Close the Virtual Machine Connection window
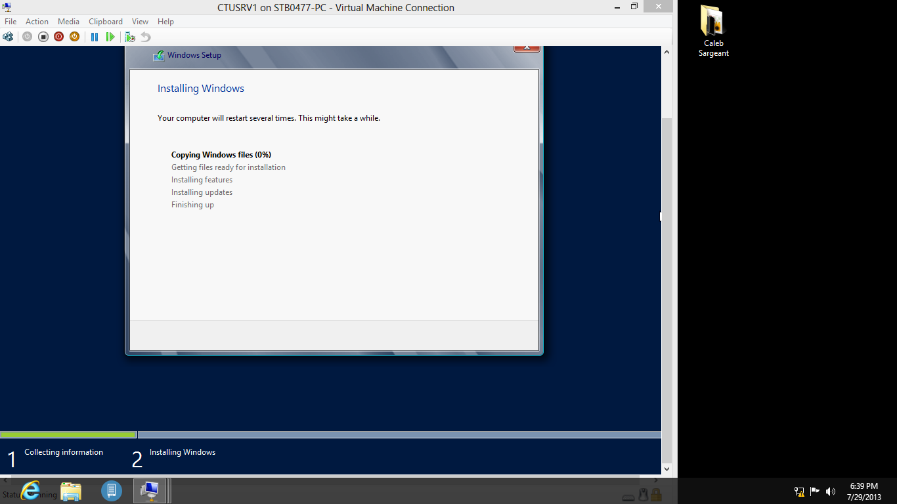This screenshot has height=504, width=897. click(x=658, y=7)
